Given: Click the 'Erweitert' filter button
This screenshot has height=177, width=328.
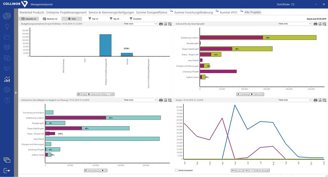Looking at the screenshot, I should click(x=135, y=19).
